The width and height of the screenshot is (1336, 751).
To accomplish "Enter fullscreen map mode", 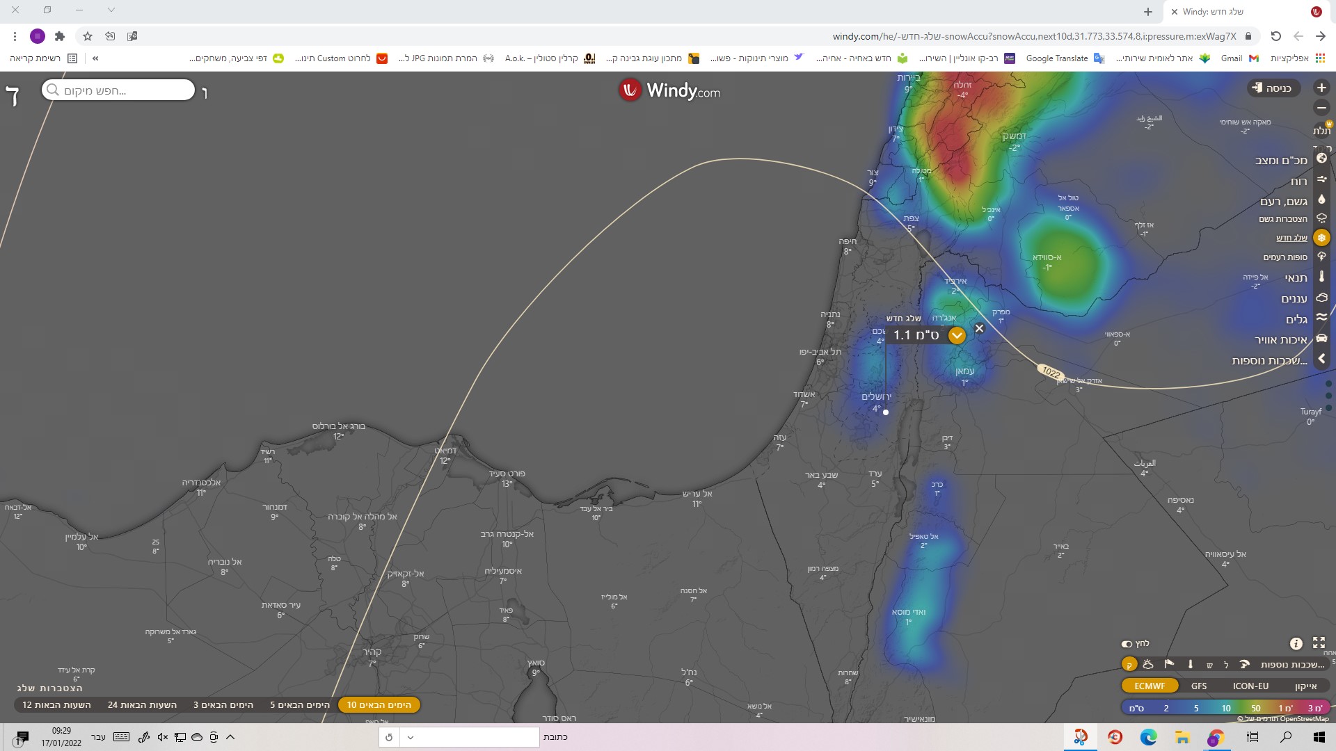I will point(1319,643).
